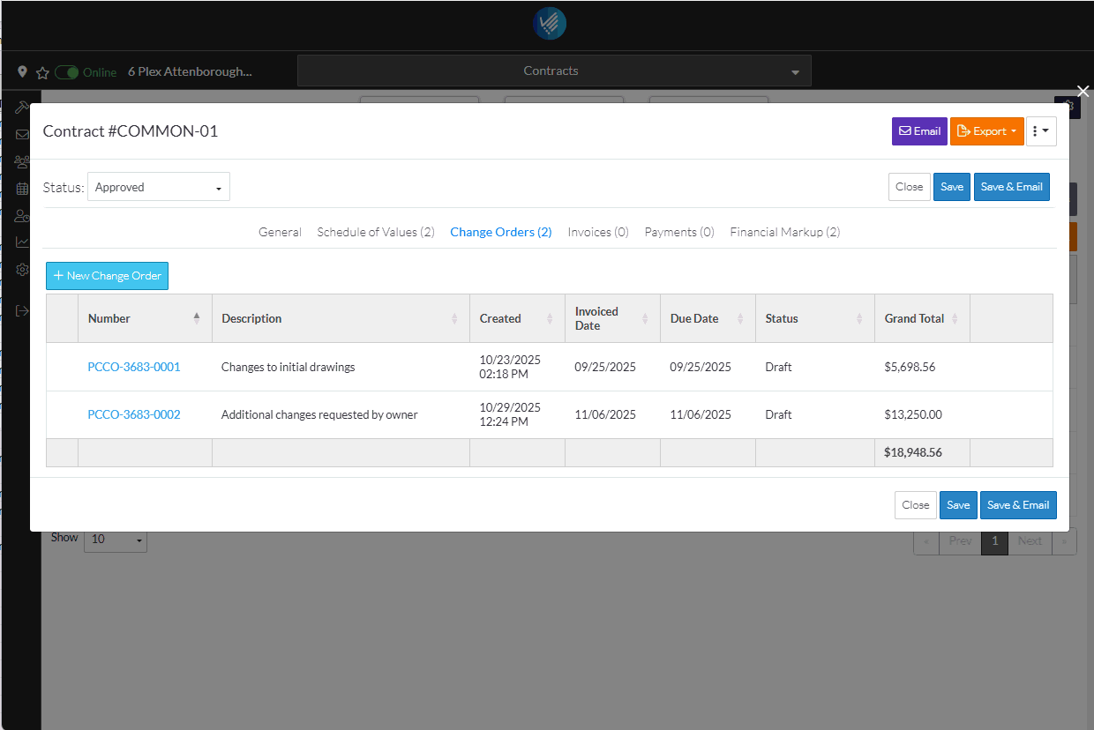Close the modal with the X
Viewport: 1094px width, 730px height.
click(x=1083, y=91)
